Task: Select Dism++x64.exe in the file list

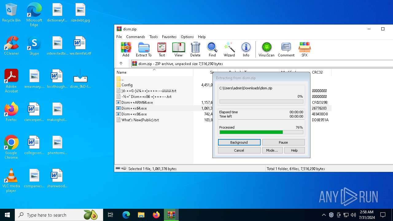Action: coord(134,108)
